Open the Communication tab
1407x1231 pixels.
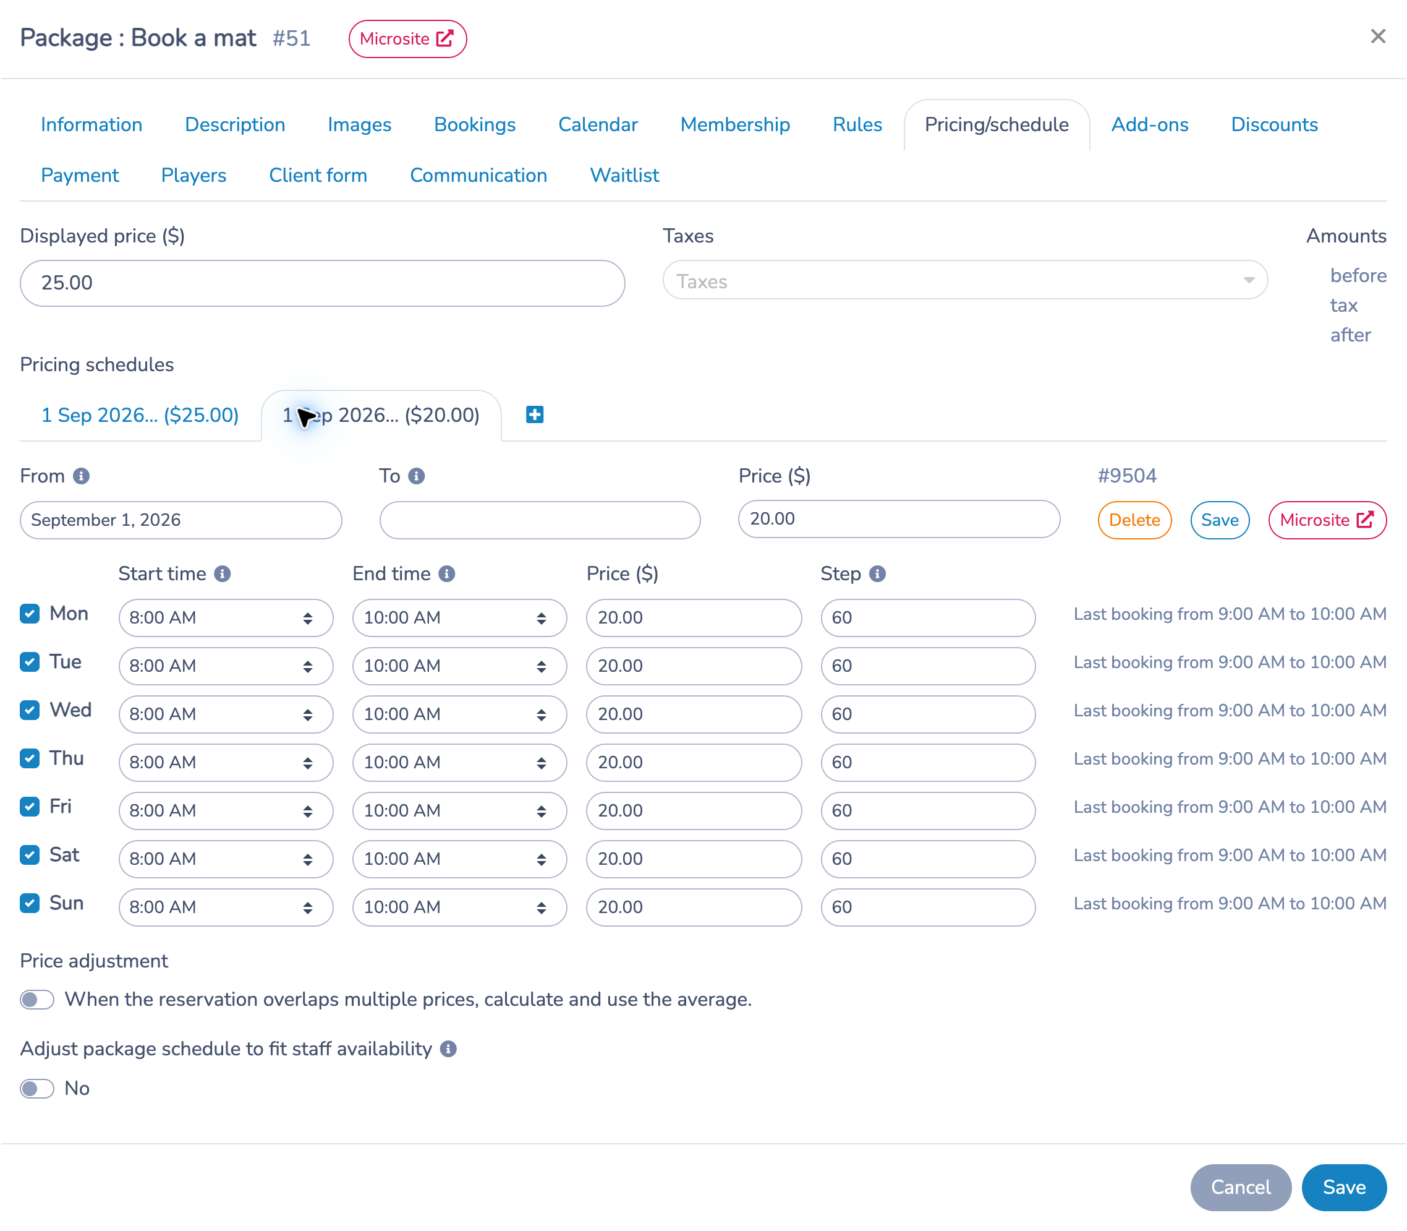[x=478, y=175]
